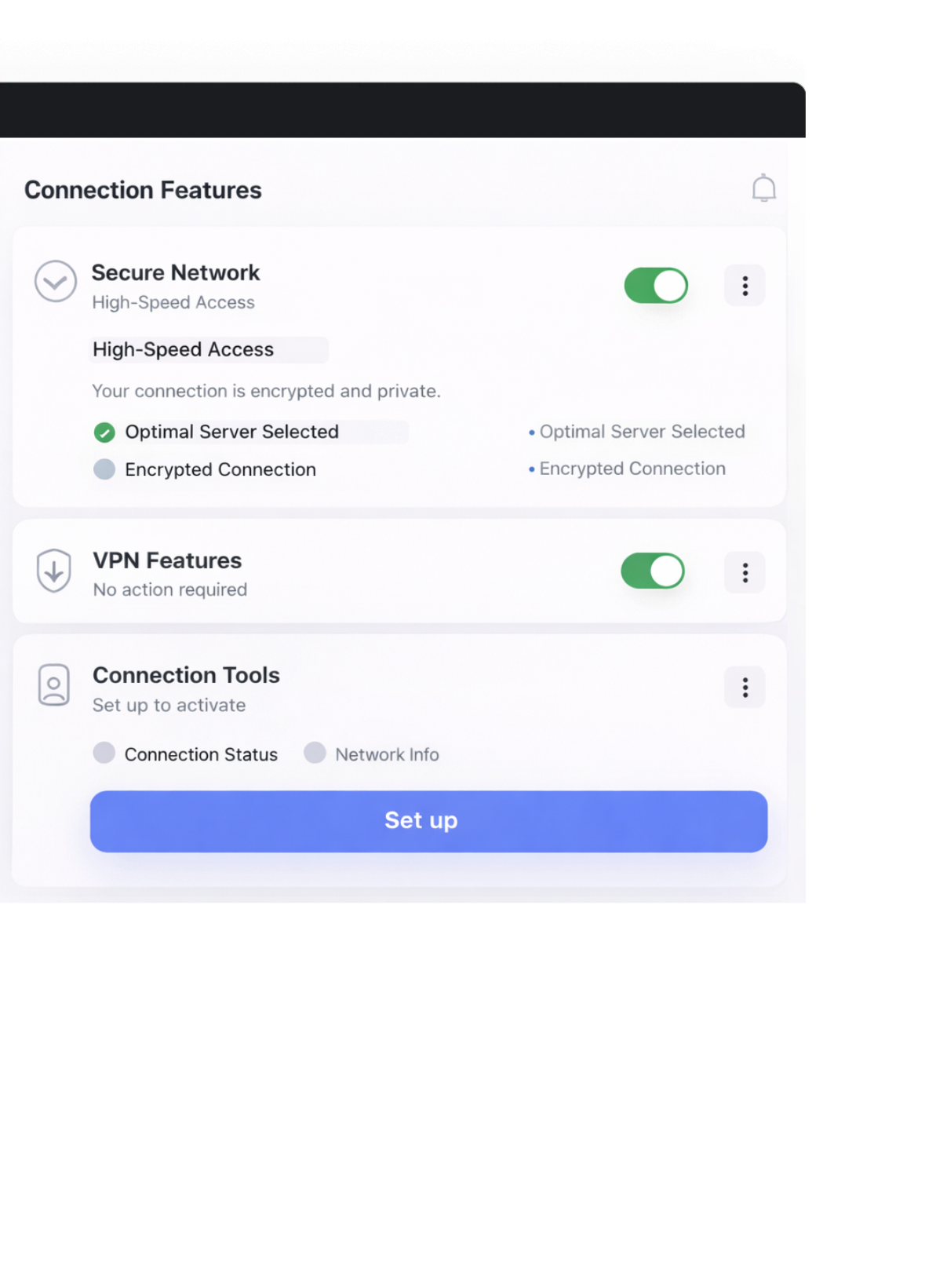Click the green Optimal Server Selected checkmark
This screenshot has width=925, height=1270.
click(x=104, y=432)
